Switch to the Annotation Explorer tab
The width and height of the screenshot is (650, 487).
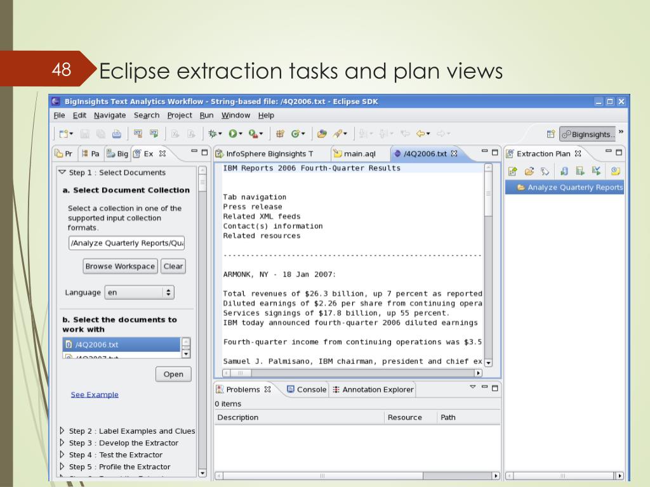(373, 390)
